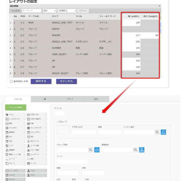This screenshot has width=181, height=181.
Task: Choose the リッチエディター field in the palette
Action: (15, 119)
